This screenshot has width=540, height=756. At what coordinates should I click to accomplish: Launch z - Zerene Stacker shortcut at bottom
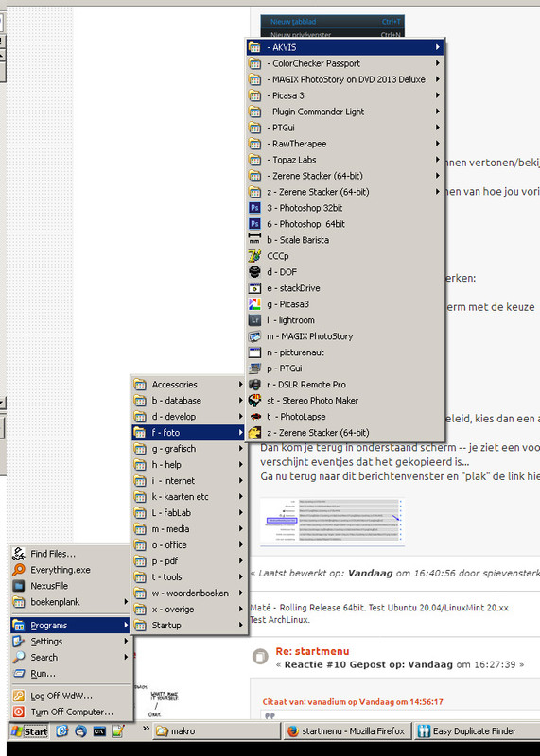click(x=345, y=433)
